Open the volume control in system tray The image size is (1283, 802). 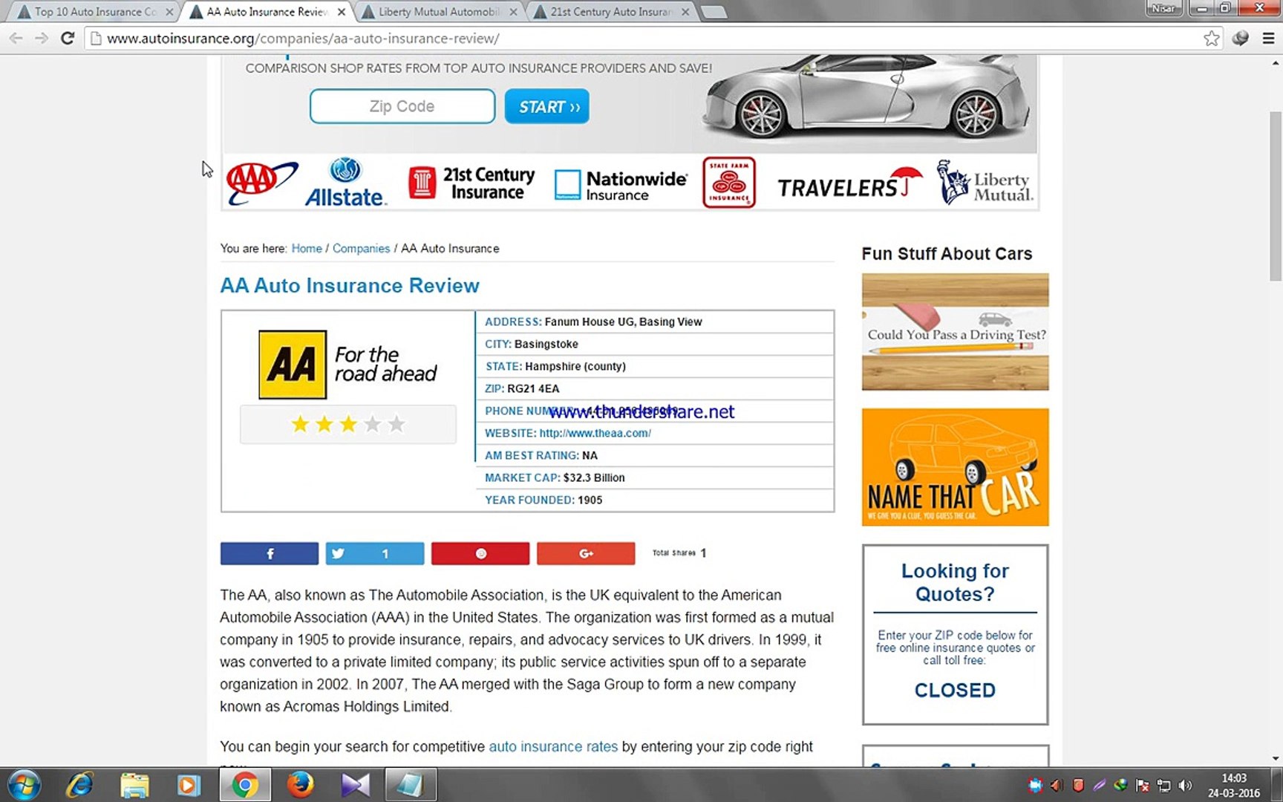point(1185,785)
